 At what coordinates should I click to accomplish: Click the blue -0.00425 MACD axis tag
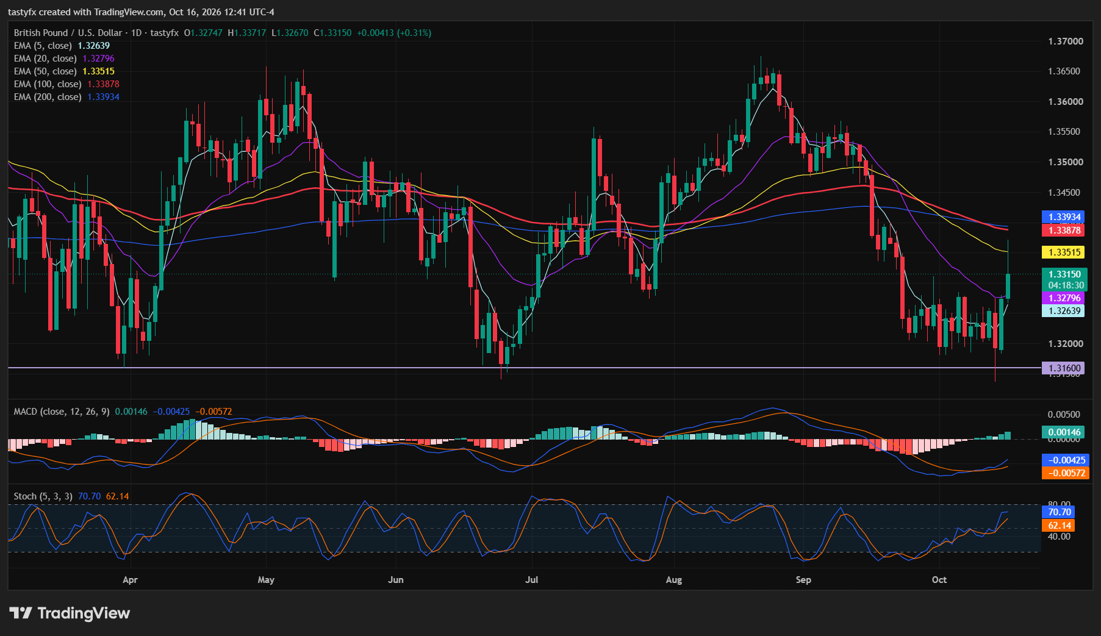[x=1066, y=460]
